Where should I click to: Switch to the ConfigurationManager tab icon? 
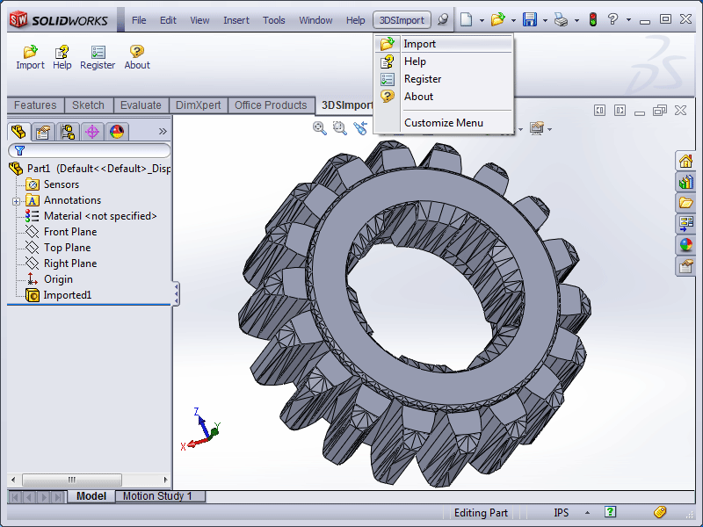pyautogui.click(x=67, y=132)
